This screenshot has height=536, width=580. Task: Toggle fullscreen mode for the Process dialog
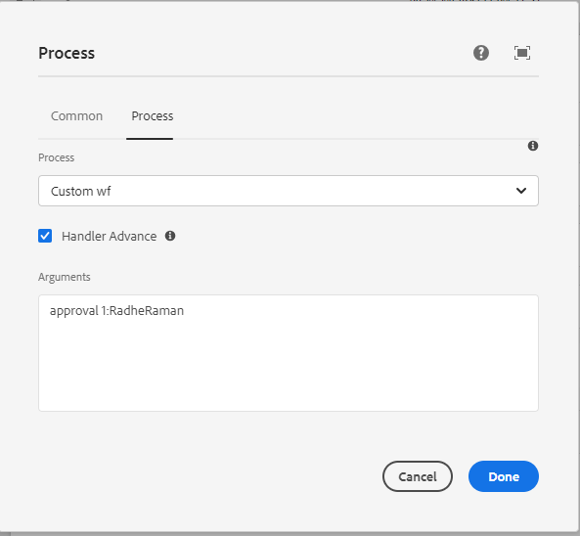pos(522,53)
